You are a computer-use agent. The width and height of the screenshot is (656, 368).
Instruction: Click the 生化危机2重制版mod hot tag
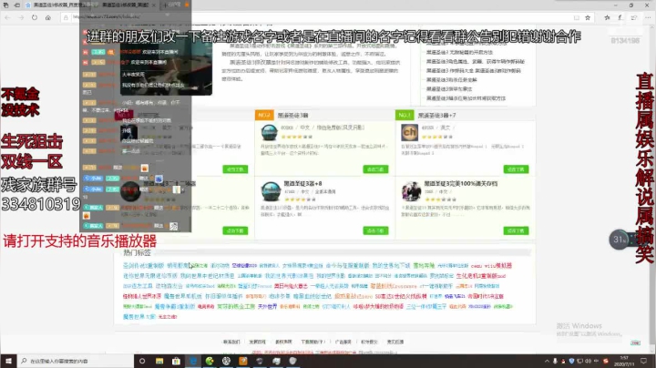point(481,276)
